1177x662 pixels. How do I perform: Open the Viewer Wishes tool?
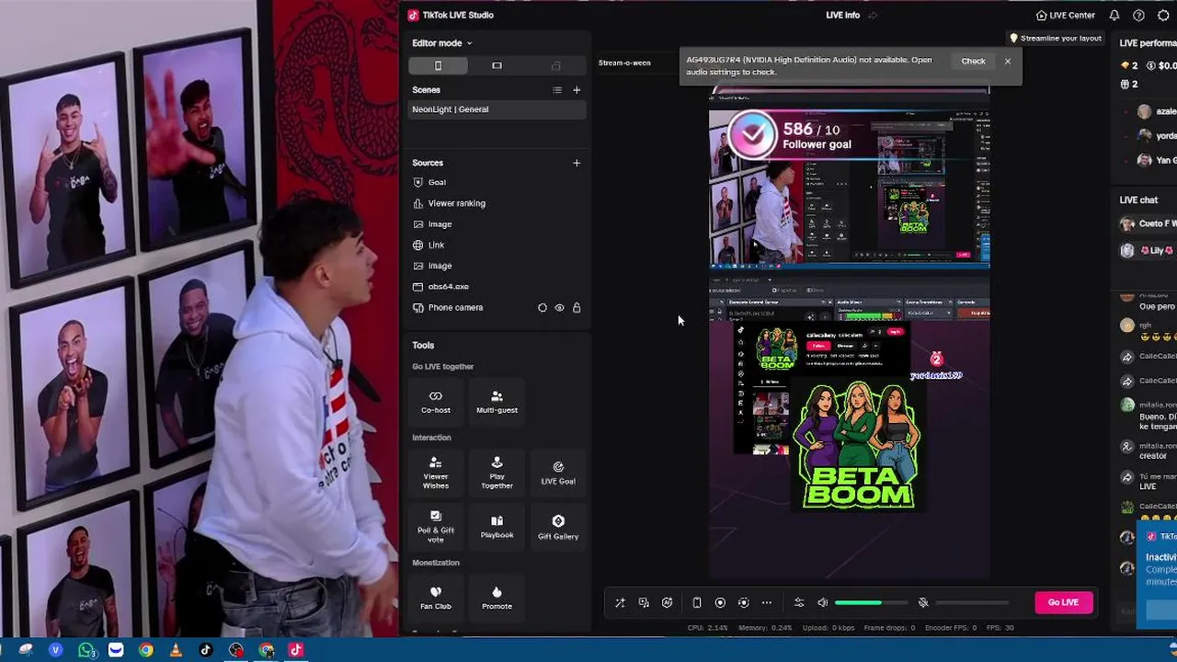pos(436,473)
